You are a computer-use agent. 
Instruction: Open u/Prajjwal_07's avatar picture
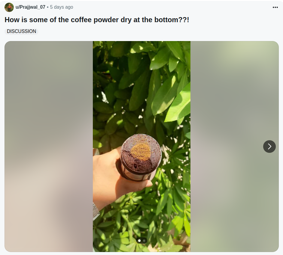click(x=9, y=7)
